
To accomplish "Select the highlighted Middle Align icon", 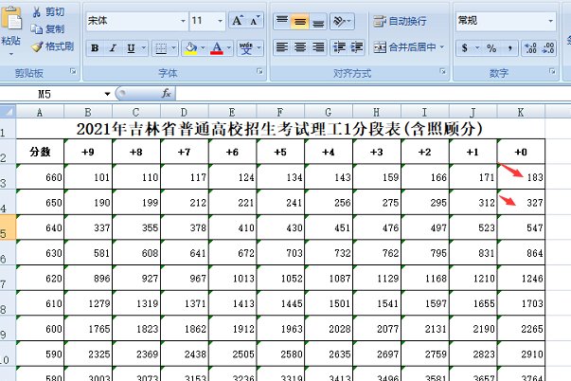I will [x=300, y=21].
